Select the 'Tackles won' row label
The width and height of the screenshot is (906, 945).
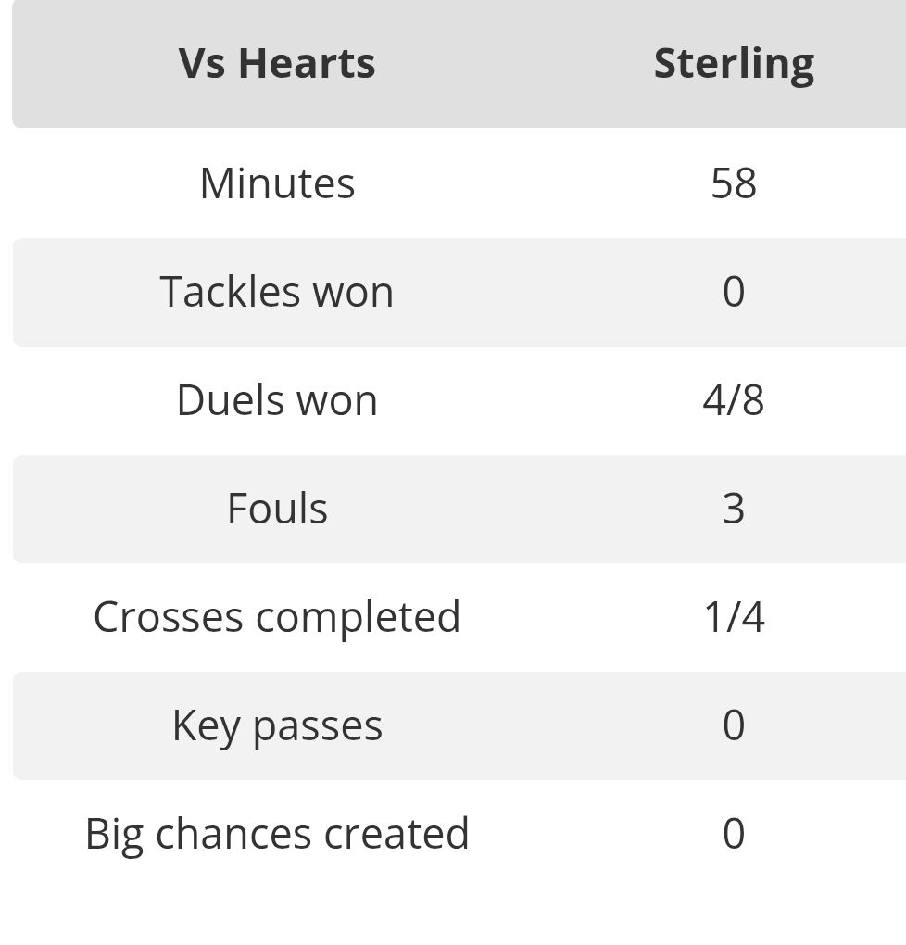click(x=277, y=292)
